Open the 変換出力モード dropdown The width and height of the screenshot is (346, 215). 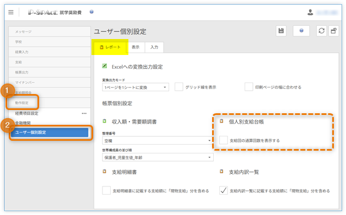(x=136, y=87)
